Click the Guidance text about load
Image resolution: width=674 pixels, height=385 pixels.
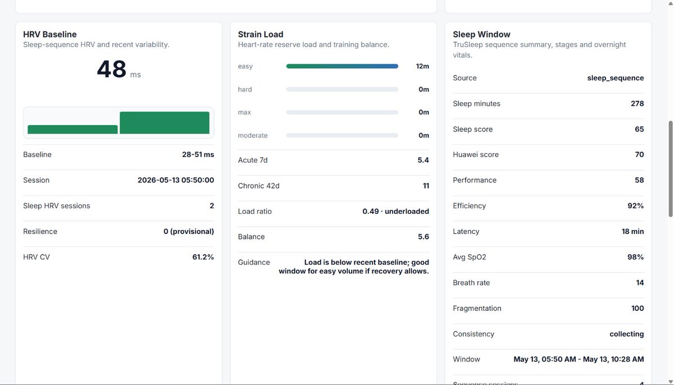click(x=354, y=267)
